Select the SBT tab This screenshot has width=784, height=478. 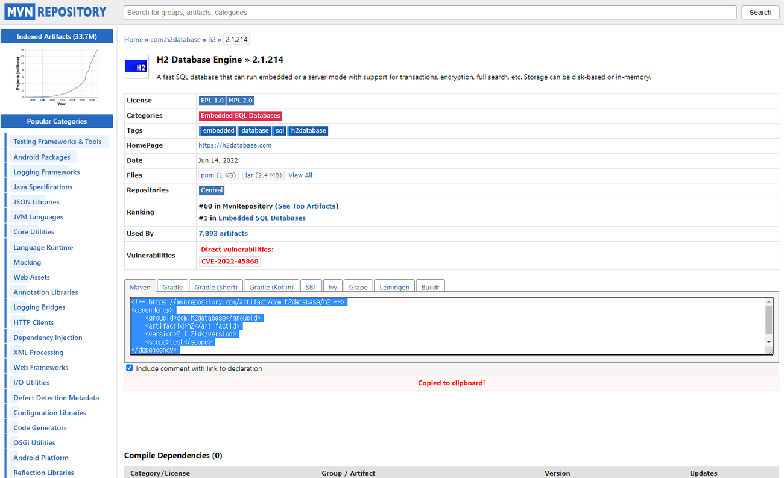pos(311,287)
